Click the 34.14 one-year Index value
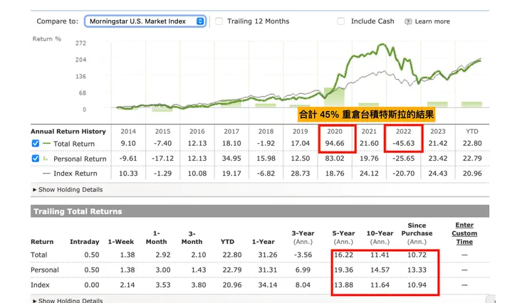 [268, 285]
